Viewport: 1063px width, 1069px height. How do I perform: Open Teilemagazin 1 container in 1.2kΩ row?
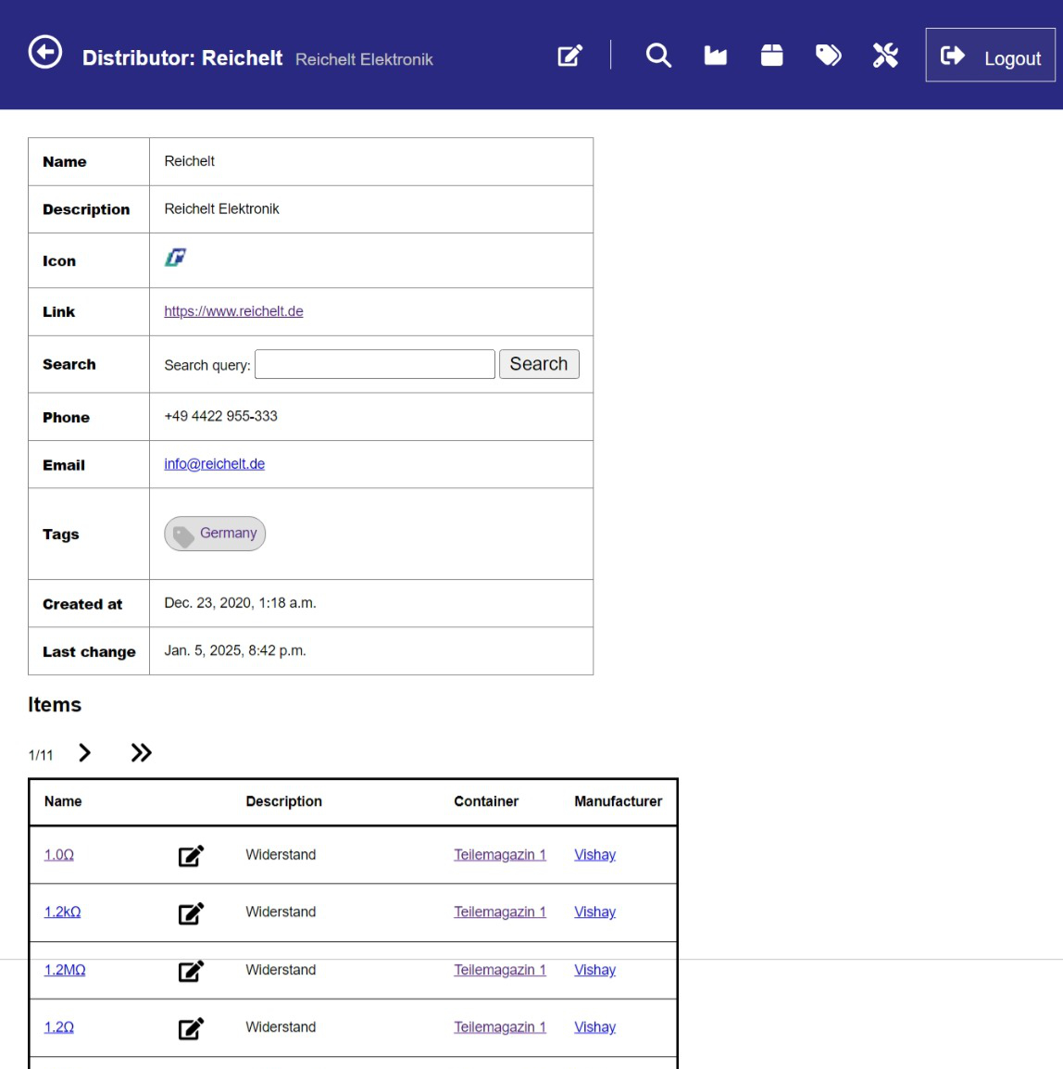point(500,912)
